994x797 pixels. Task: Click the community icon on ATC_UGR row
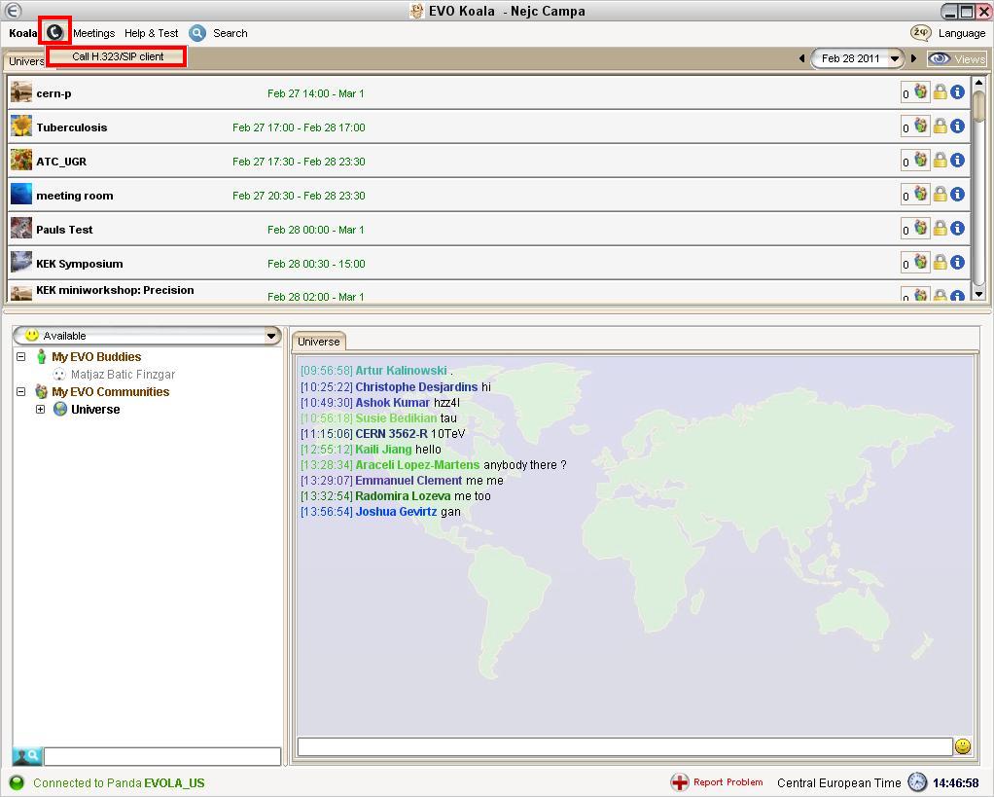click(921, 160)
